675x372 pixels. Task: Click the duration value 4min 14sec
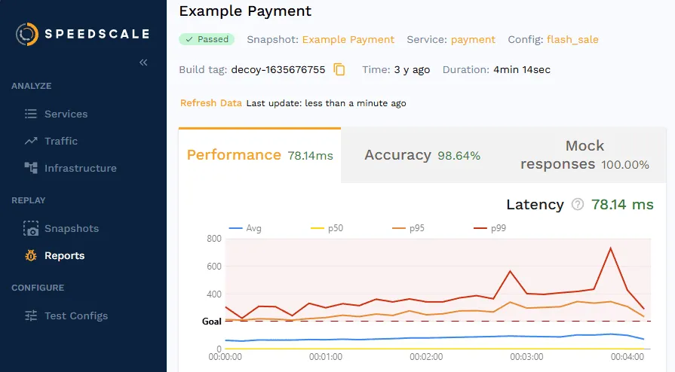522,70
